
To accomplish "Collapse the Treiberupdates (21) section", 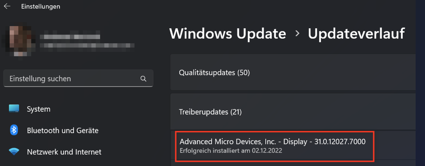I will [292, 112].
